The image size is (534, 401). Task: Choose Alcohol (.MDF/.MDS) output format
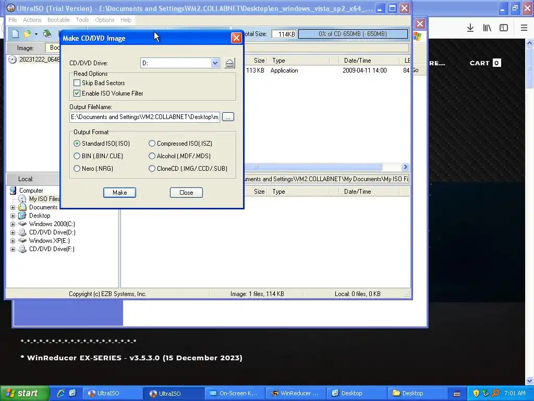pos(152,156)
